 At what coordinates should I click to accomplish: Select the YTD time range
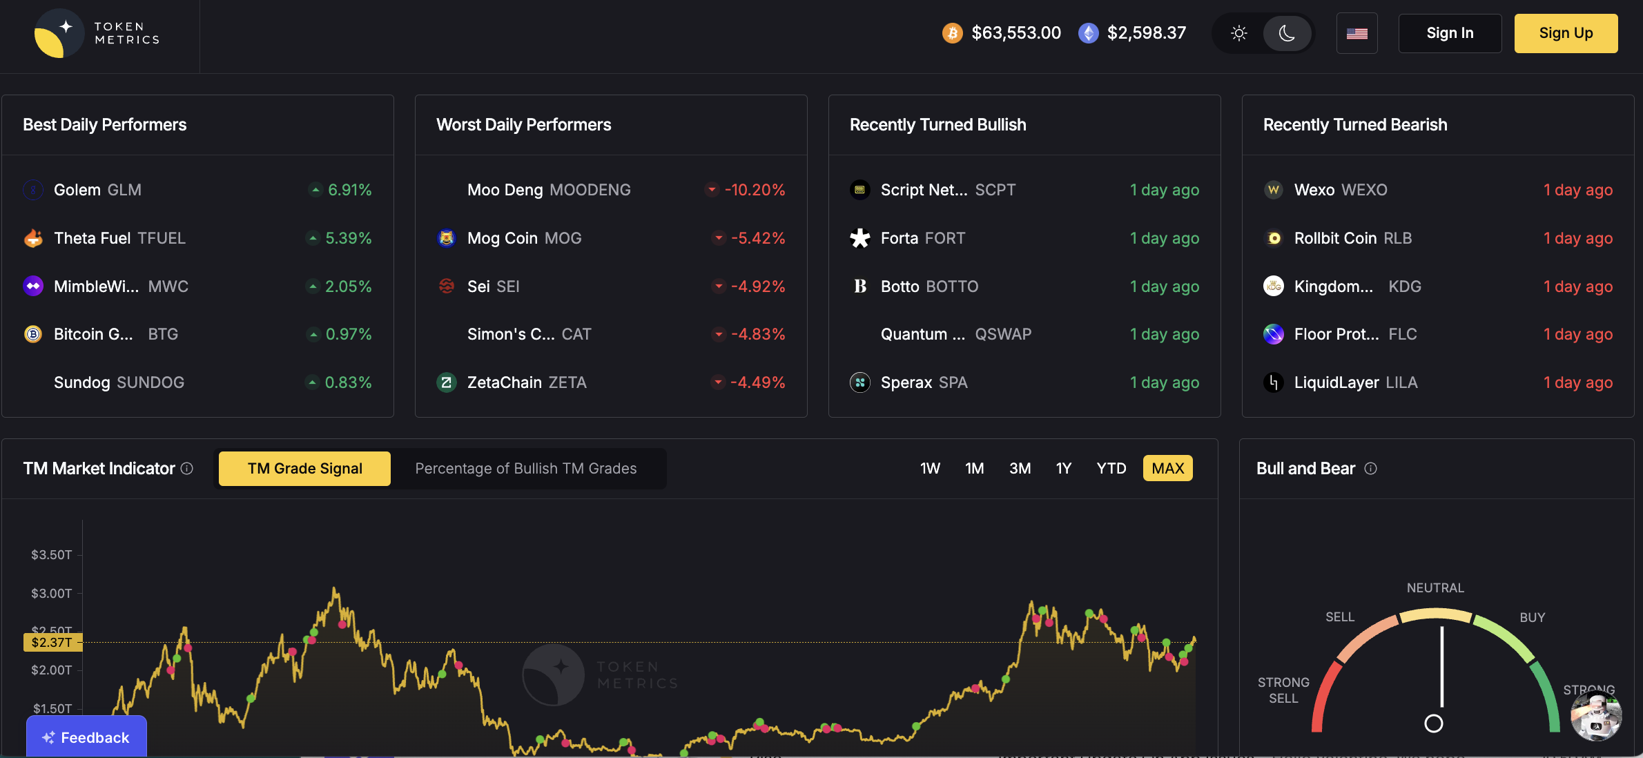coord(1111,469)
